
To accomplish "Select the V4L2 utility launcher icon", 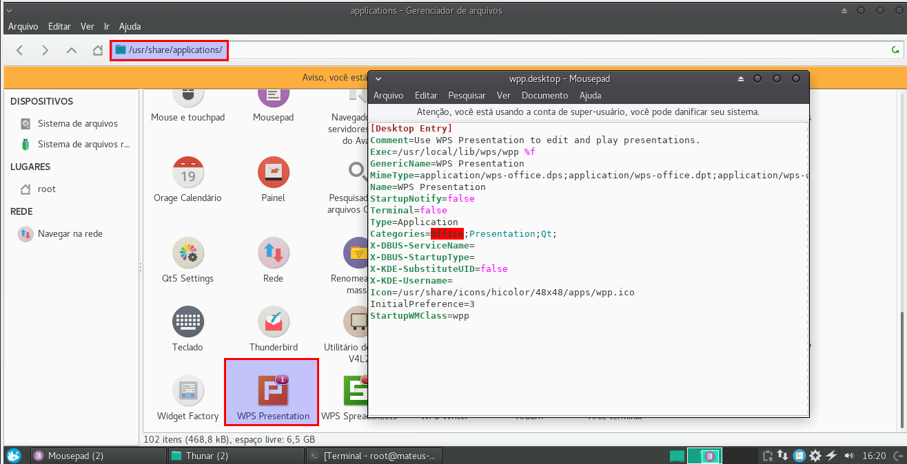I will click(356, 321).
